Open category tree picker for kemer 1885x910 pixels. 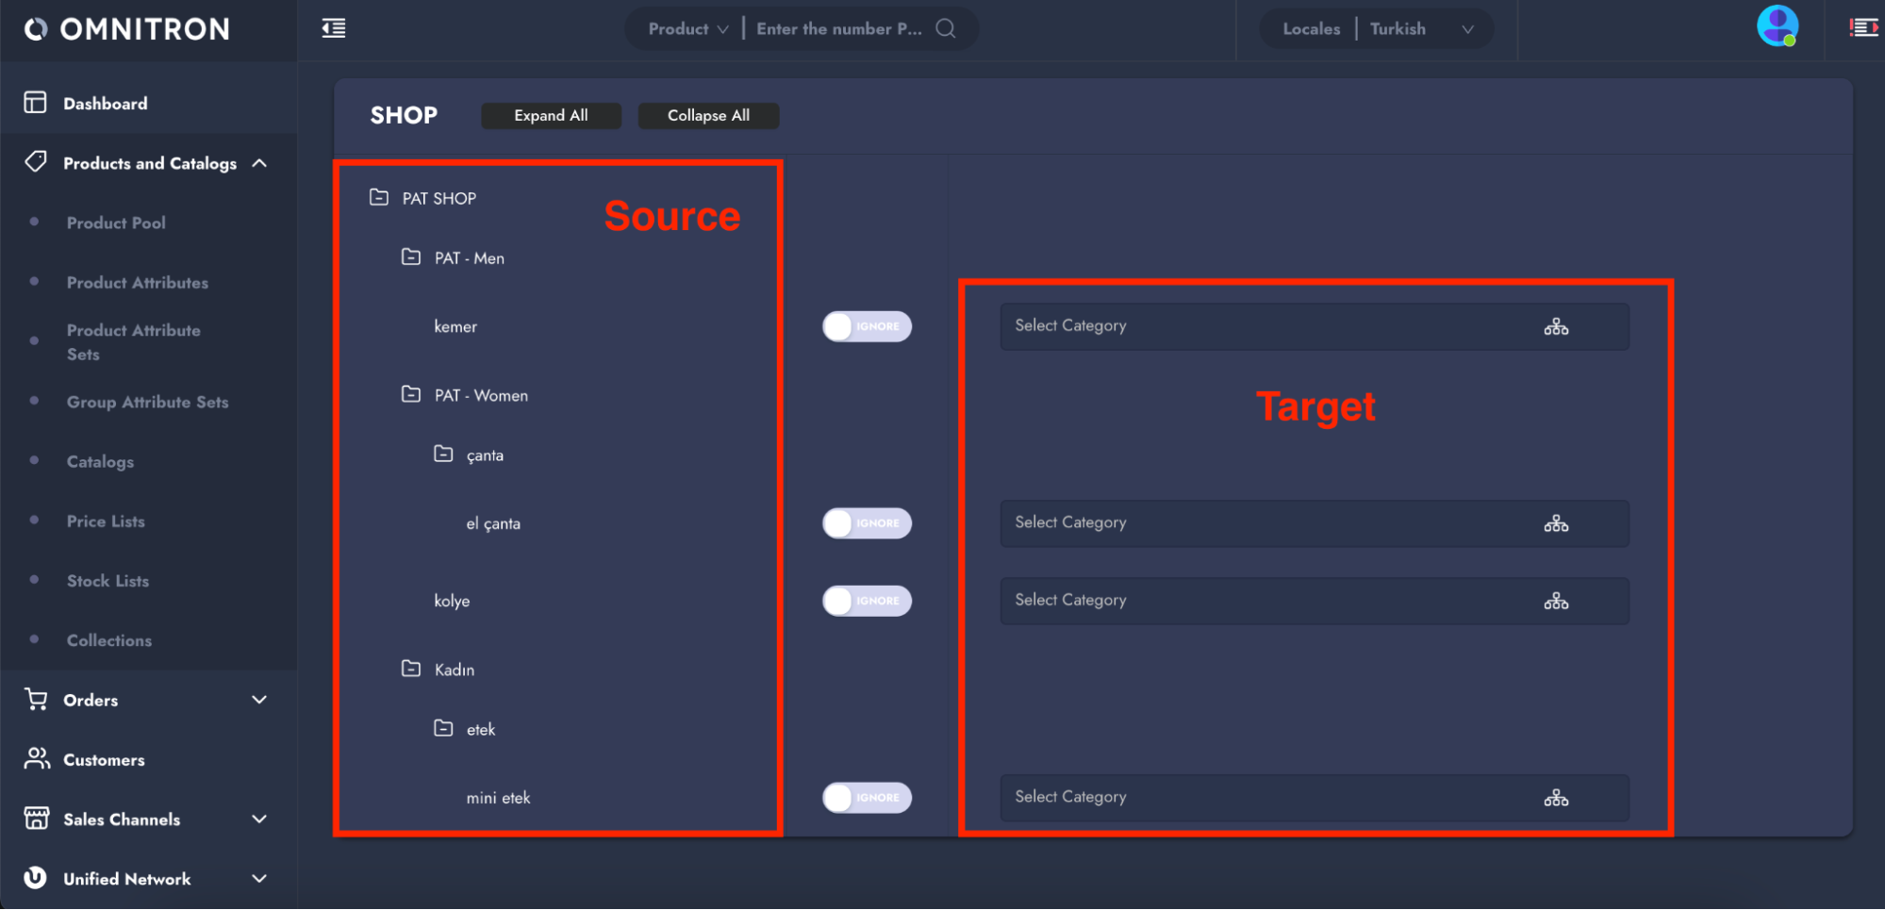click(x=1556, y=327)
